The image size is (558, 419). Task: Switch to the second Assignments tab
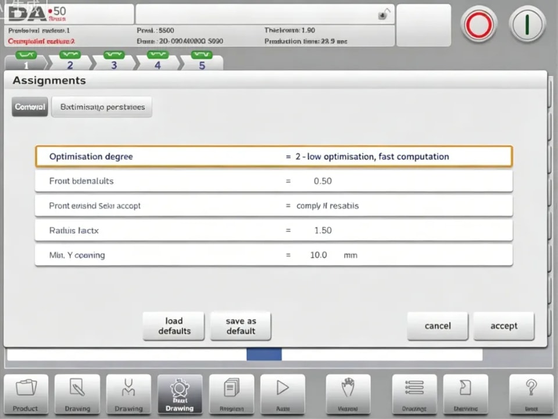tap(102, 107)
